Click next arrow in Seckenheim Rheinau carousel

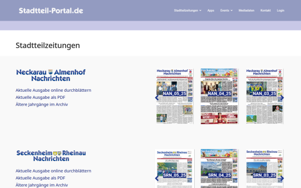click(281, 178)
